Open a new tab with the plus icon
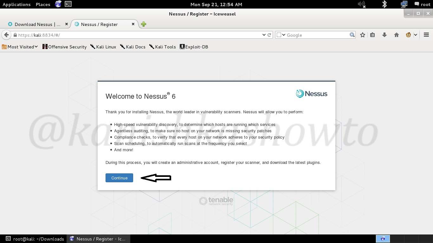 click(x=144, y=24)
